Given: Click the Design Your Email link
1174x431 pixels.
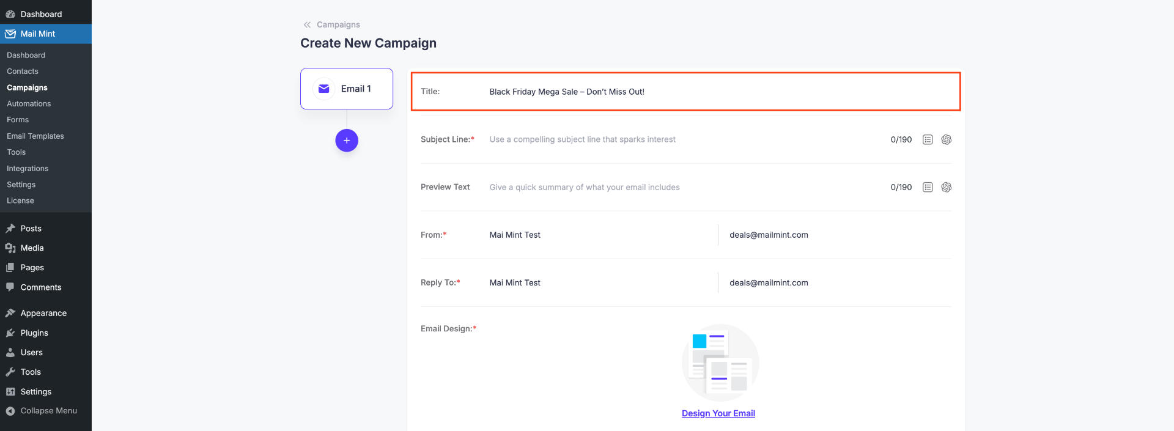Looking at the screenshot, I should pyautogui.click(x=718, y=413).
